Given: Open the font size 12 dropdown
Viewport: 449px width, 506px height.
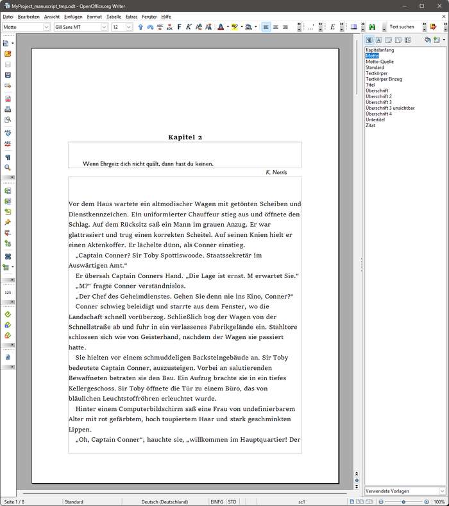Looking at the screenshot, I should click(129, 27).
